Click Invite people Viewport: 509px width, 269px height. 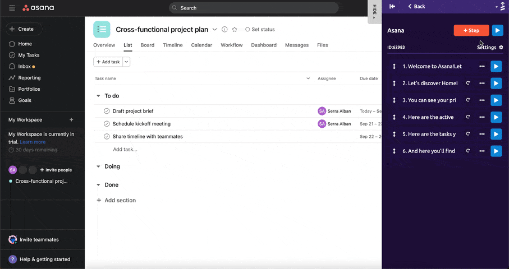(56, 170)
